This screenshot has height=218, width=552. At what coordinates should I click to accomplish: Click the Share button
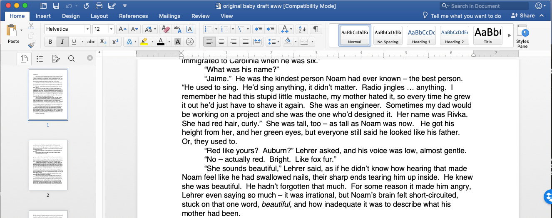[x=523, y=15]
